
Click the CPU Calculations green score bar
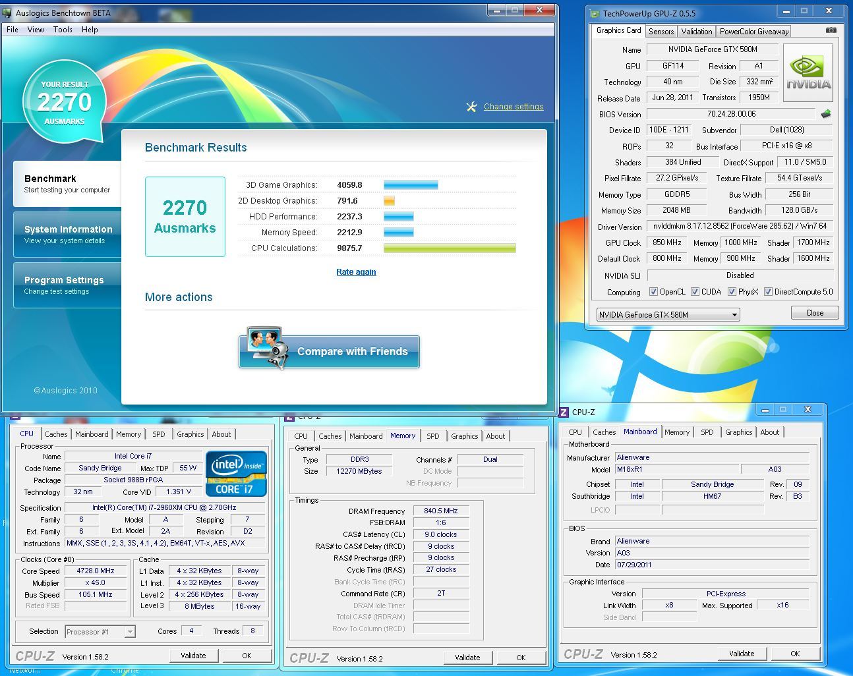[x=450, y=248]
